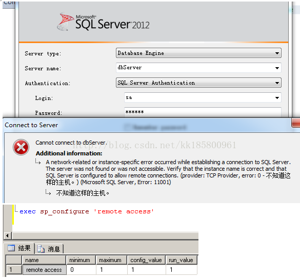
Task: Select the maximum value 1 cell
Action: click(x=112, y=270)
